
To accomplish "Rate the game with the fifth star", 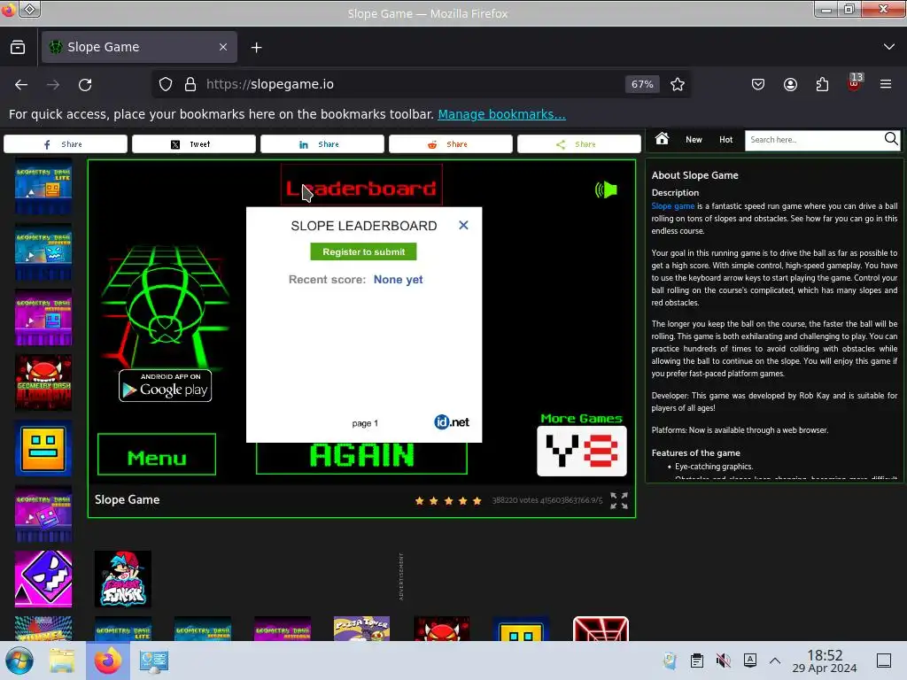I will [477, 501].
